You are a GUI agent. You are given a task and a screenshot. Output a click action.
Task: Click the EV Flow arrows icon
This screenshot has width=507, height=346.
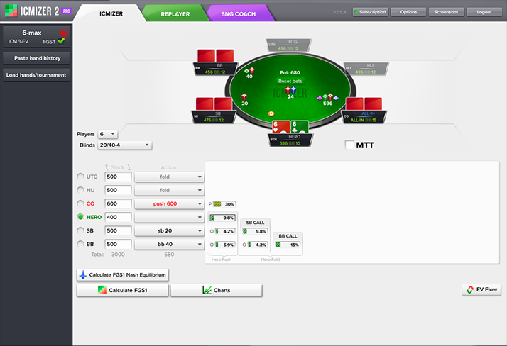tap(470, 290)
